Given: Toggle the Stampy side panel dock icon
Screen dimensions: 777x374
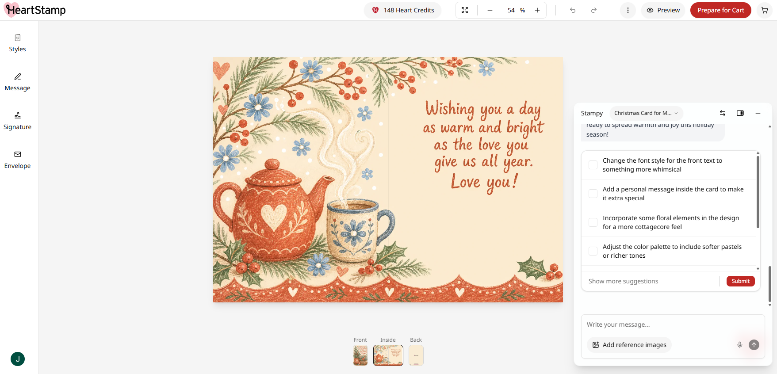Looking at the screenshot, I should click(740, 113).
